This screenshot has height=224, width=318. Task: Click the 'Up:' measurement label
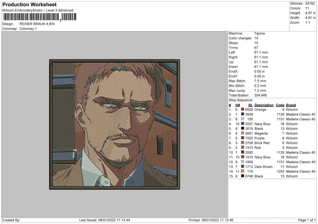231,62
